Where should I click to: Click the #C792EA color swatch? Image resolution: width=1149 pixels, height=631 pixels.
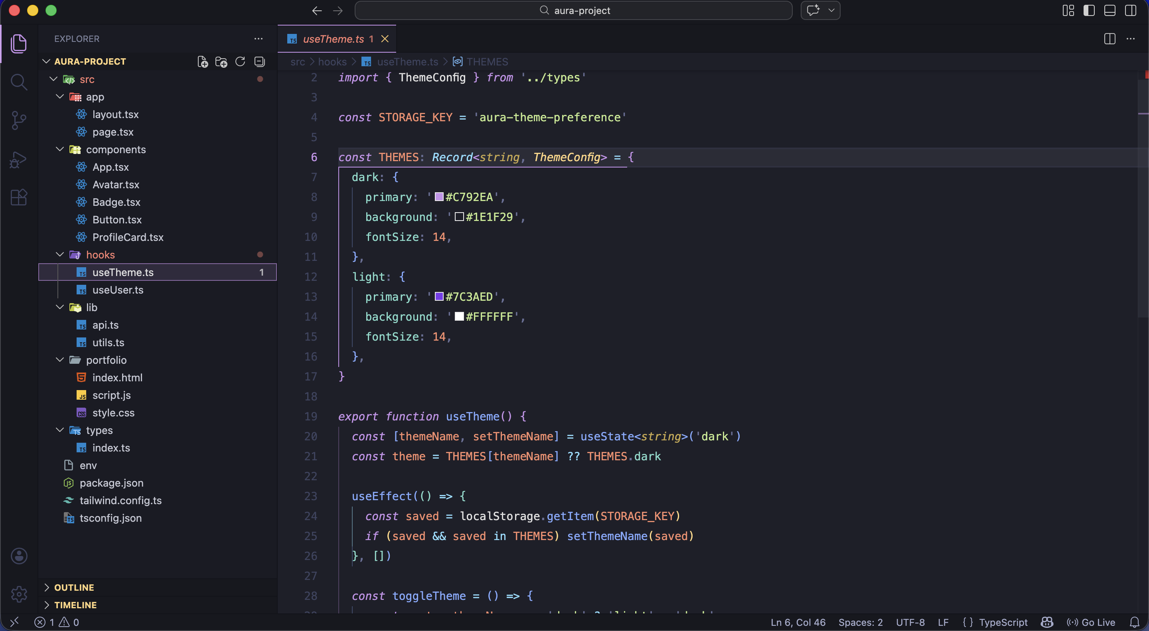pos(439,197)
